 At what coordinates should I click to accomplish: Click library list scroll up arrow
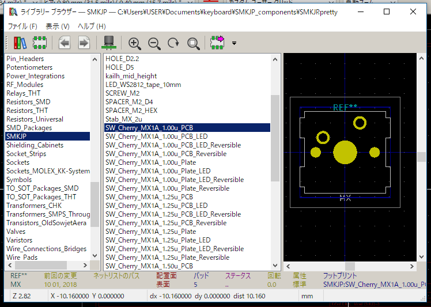click(x=94, y=59)
